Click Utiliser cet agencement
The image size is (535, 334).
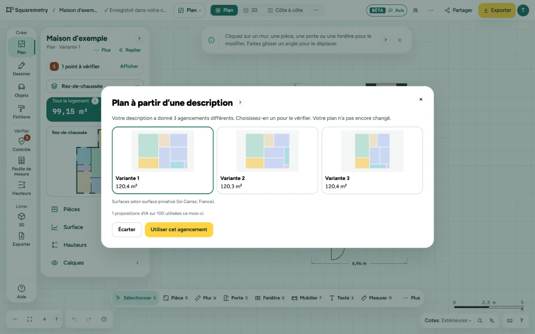[x=179, y=230]
